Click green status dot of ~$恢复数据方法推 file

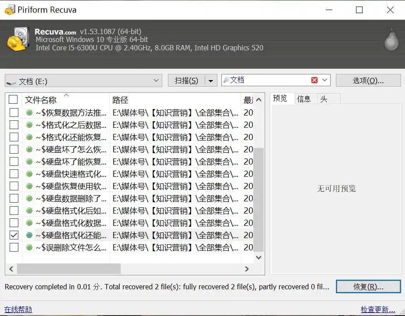(x=29, y=112)
